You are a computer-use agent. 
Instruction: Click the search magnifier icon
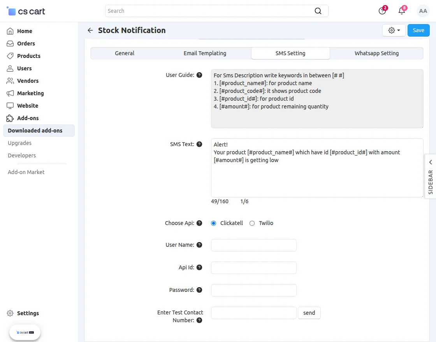tap(318, 11)
